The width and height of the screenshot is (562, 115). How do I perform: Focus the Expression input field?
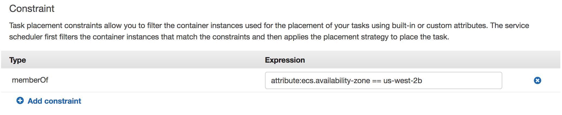[462, 80]
